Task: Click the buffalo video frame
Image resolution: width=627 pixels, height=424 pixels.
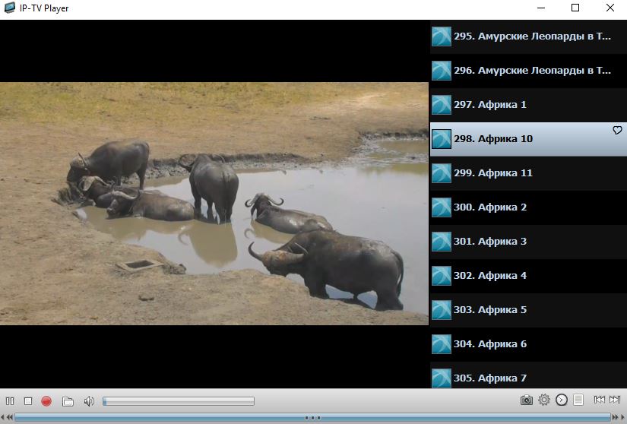Action: 214,204
